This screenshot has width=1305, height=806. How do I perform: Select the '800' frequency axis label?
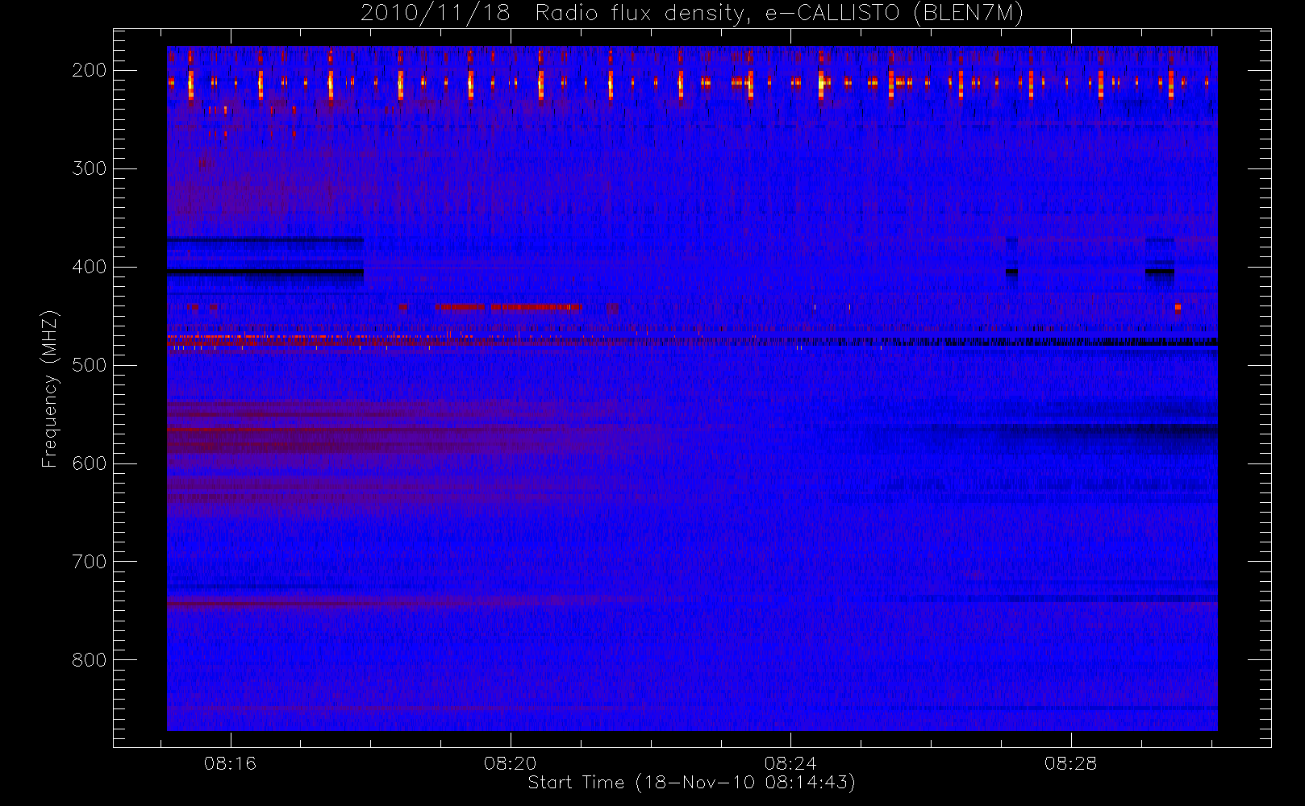pos(90,660)
